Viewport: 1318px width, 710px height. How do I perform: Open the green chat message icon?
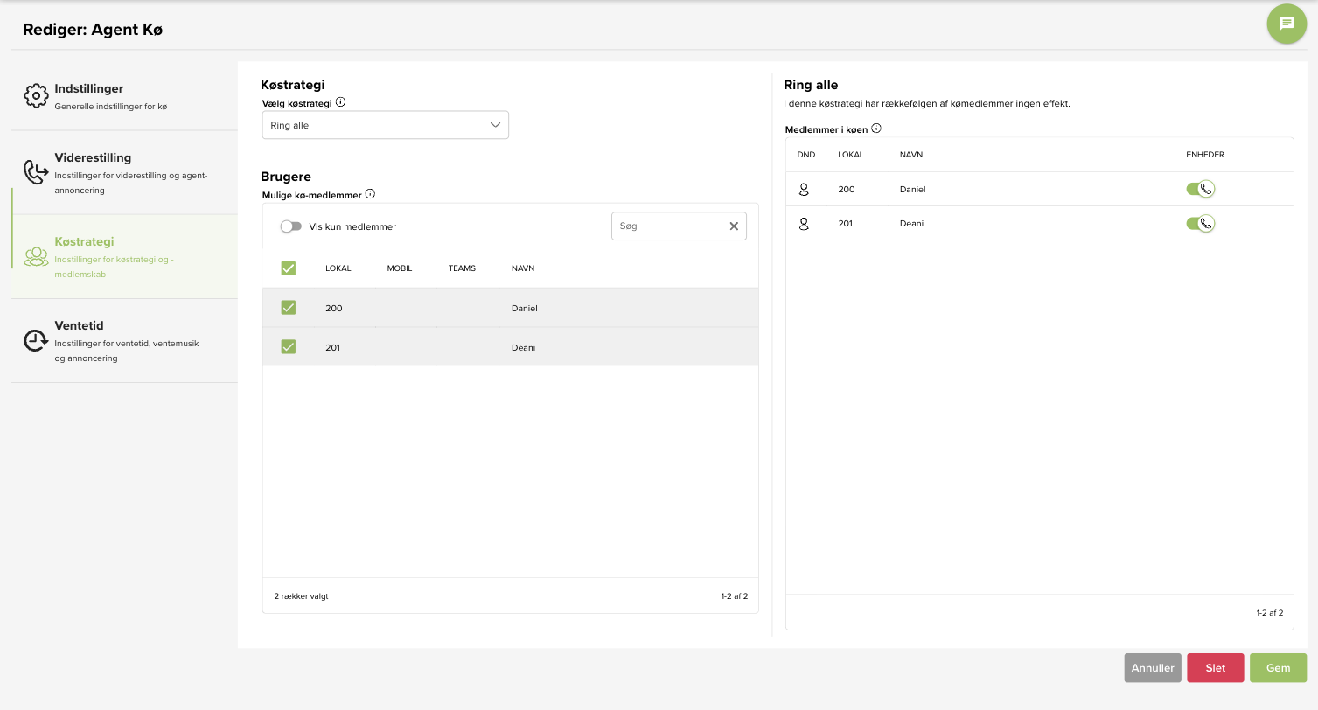click(x=1287, y=24)
